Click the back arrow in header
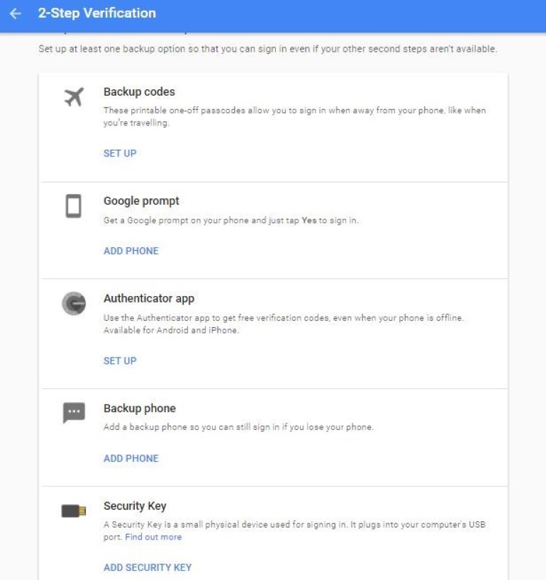The height and width of the screenshot is (580, 546). (x=16, y=13)
